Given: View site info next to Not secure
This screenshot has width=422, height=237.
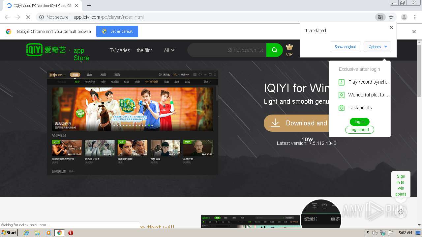Looking at the screenshot, I should (42, 17).
